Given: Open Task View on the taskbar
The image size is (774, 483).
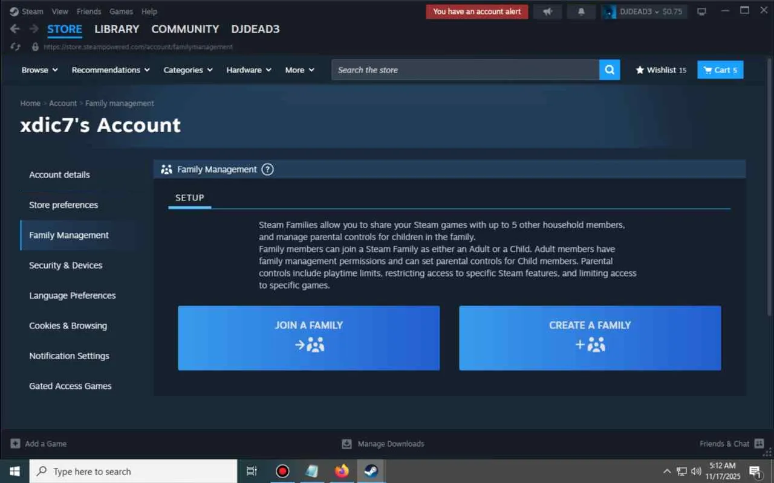Looking at the screenshot, I should coord(252,472).
